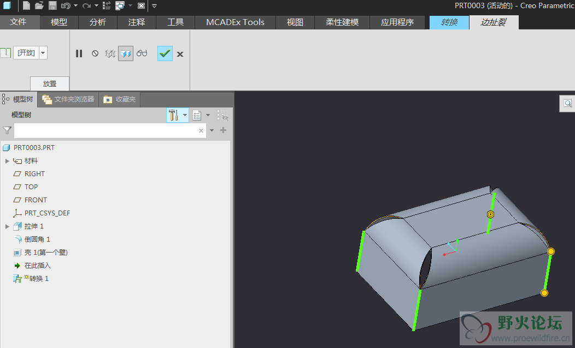The image size is (575, 348).
Task: Click the verify mode glasses icon
Action: pyautogui.click(x=142, y=53)
